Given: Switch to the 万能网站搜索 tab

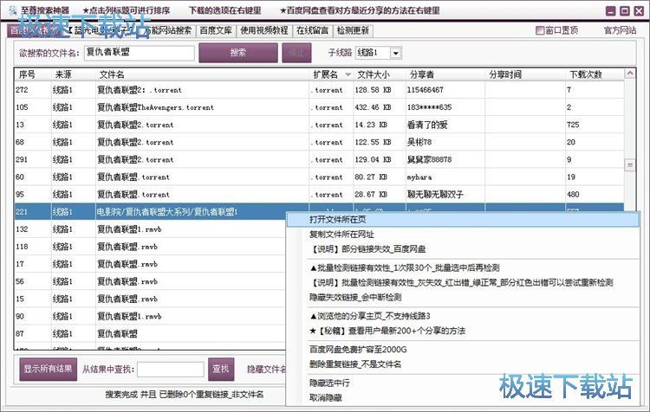Looking at the screenshot, I should (168, 30).
